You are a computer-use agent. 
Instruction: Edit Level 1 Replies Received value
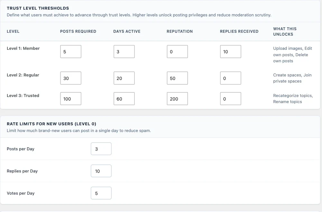[231, 52]
